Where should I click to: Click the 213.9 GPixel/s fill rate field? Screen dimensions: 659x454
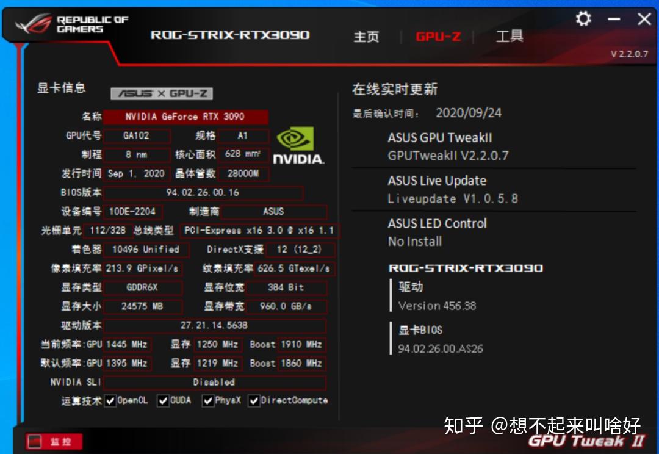pyautogui.click(x=142, y=268)
